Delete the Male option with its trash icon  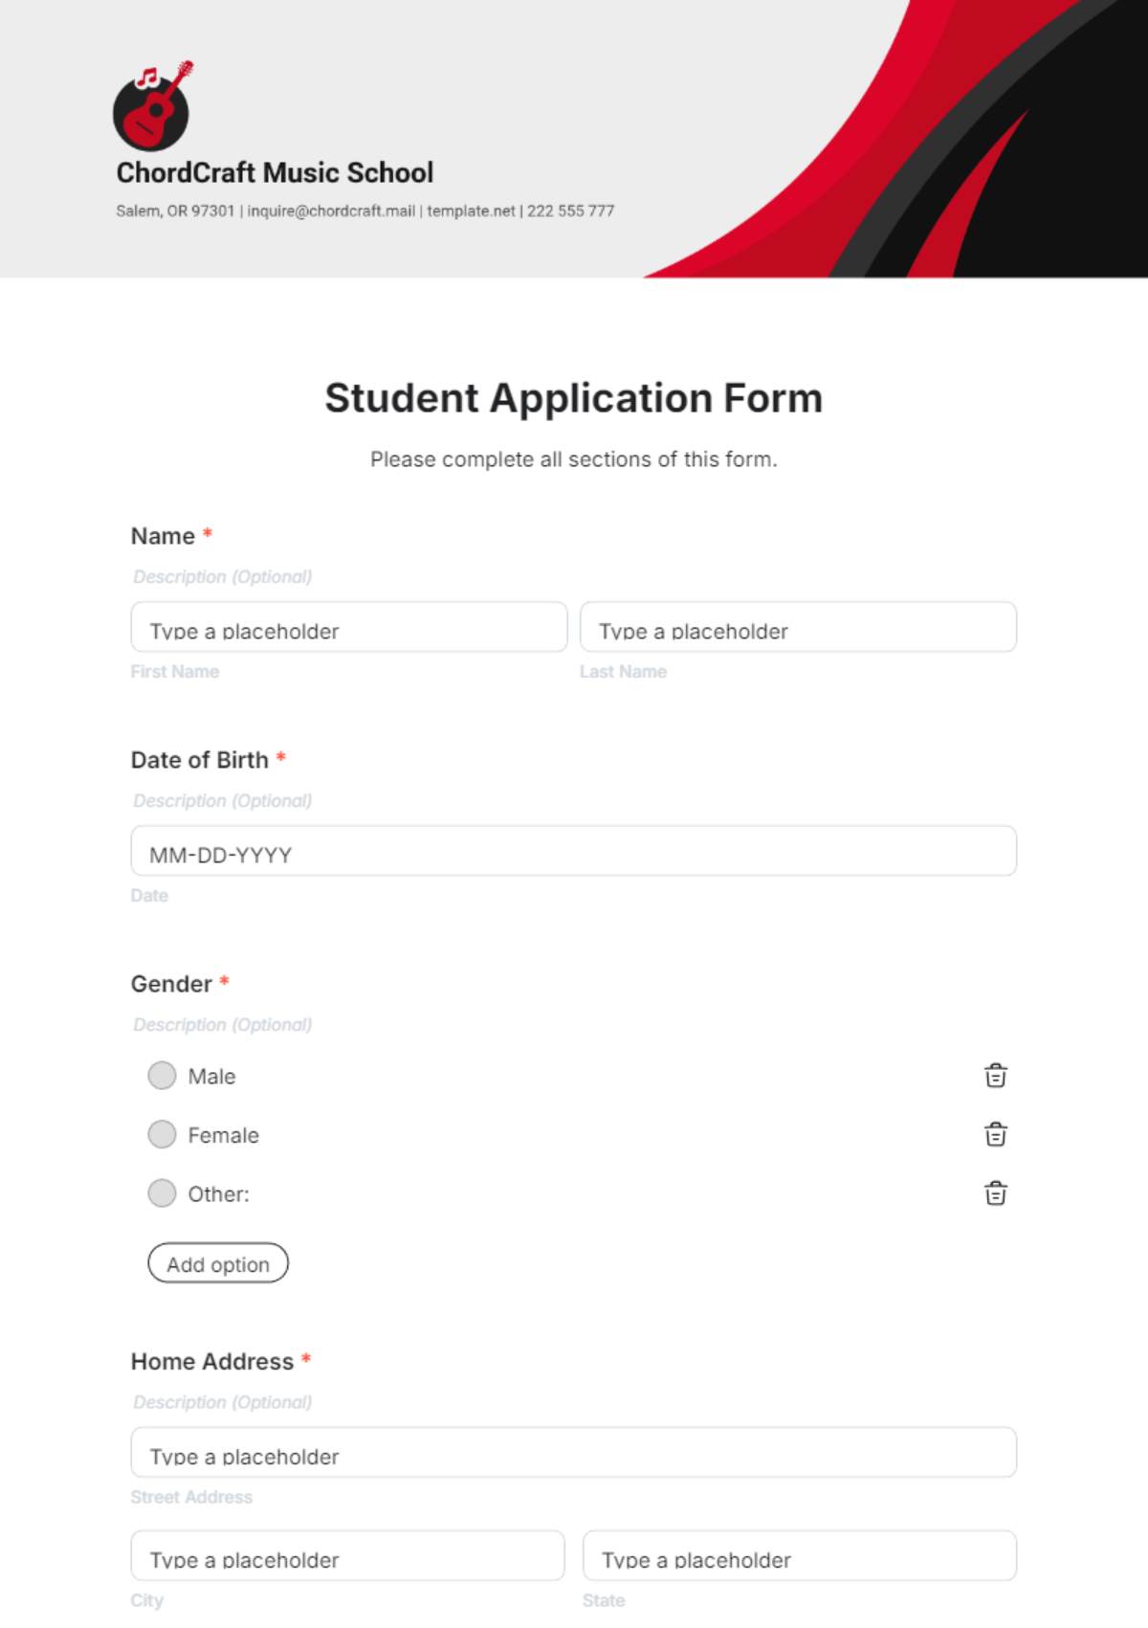(995, 1076)
